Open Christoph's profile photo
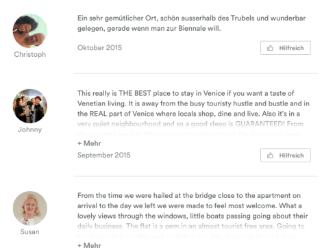 (x=30, y=31)
